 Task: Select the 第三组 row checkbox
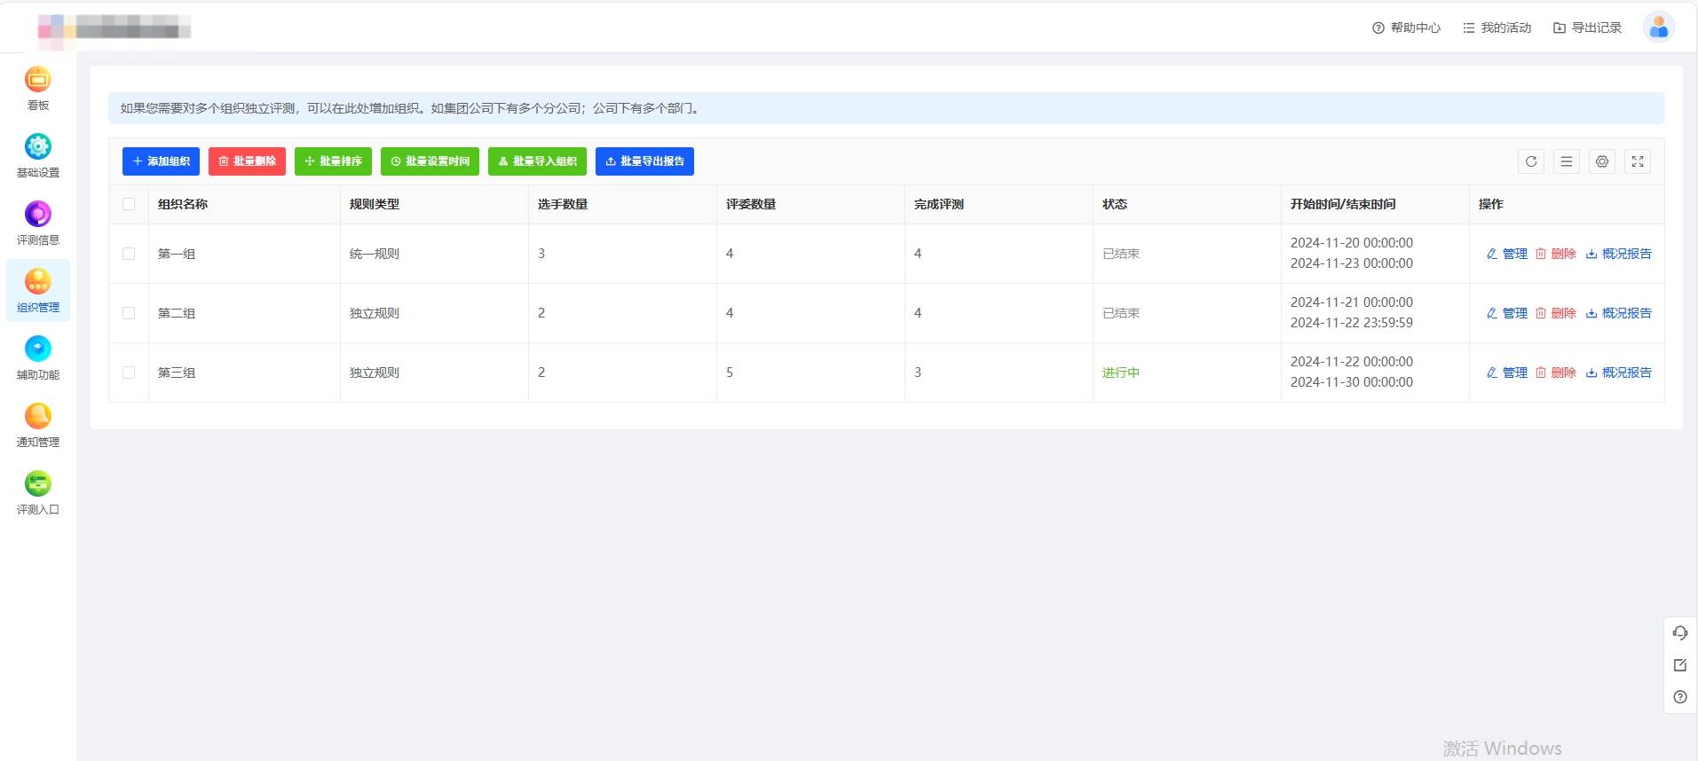coord(129,373)
